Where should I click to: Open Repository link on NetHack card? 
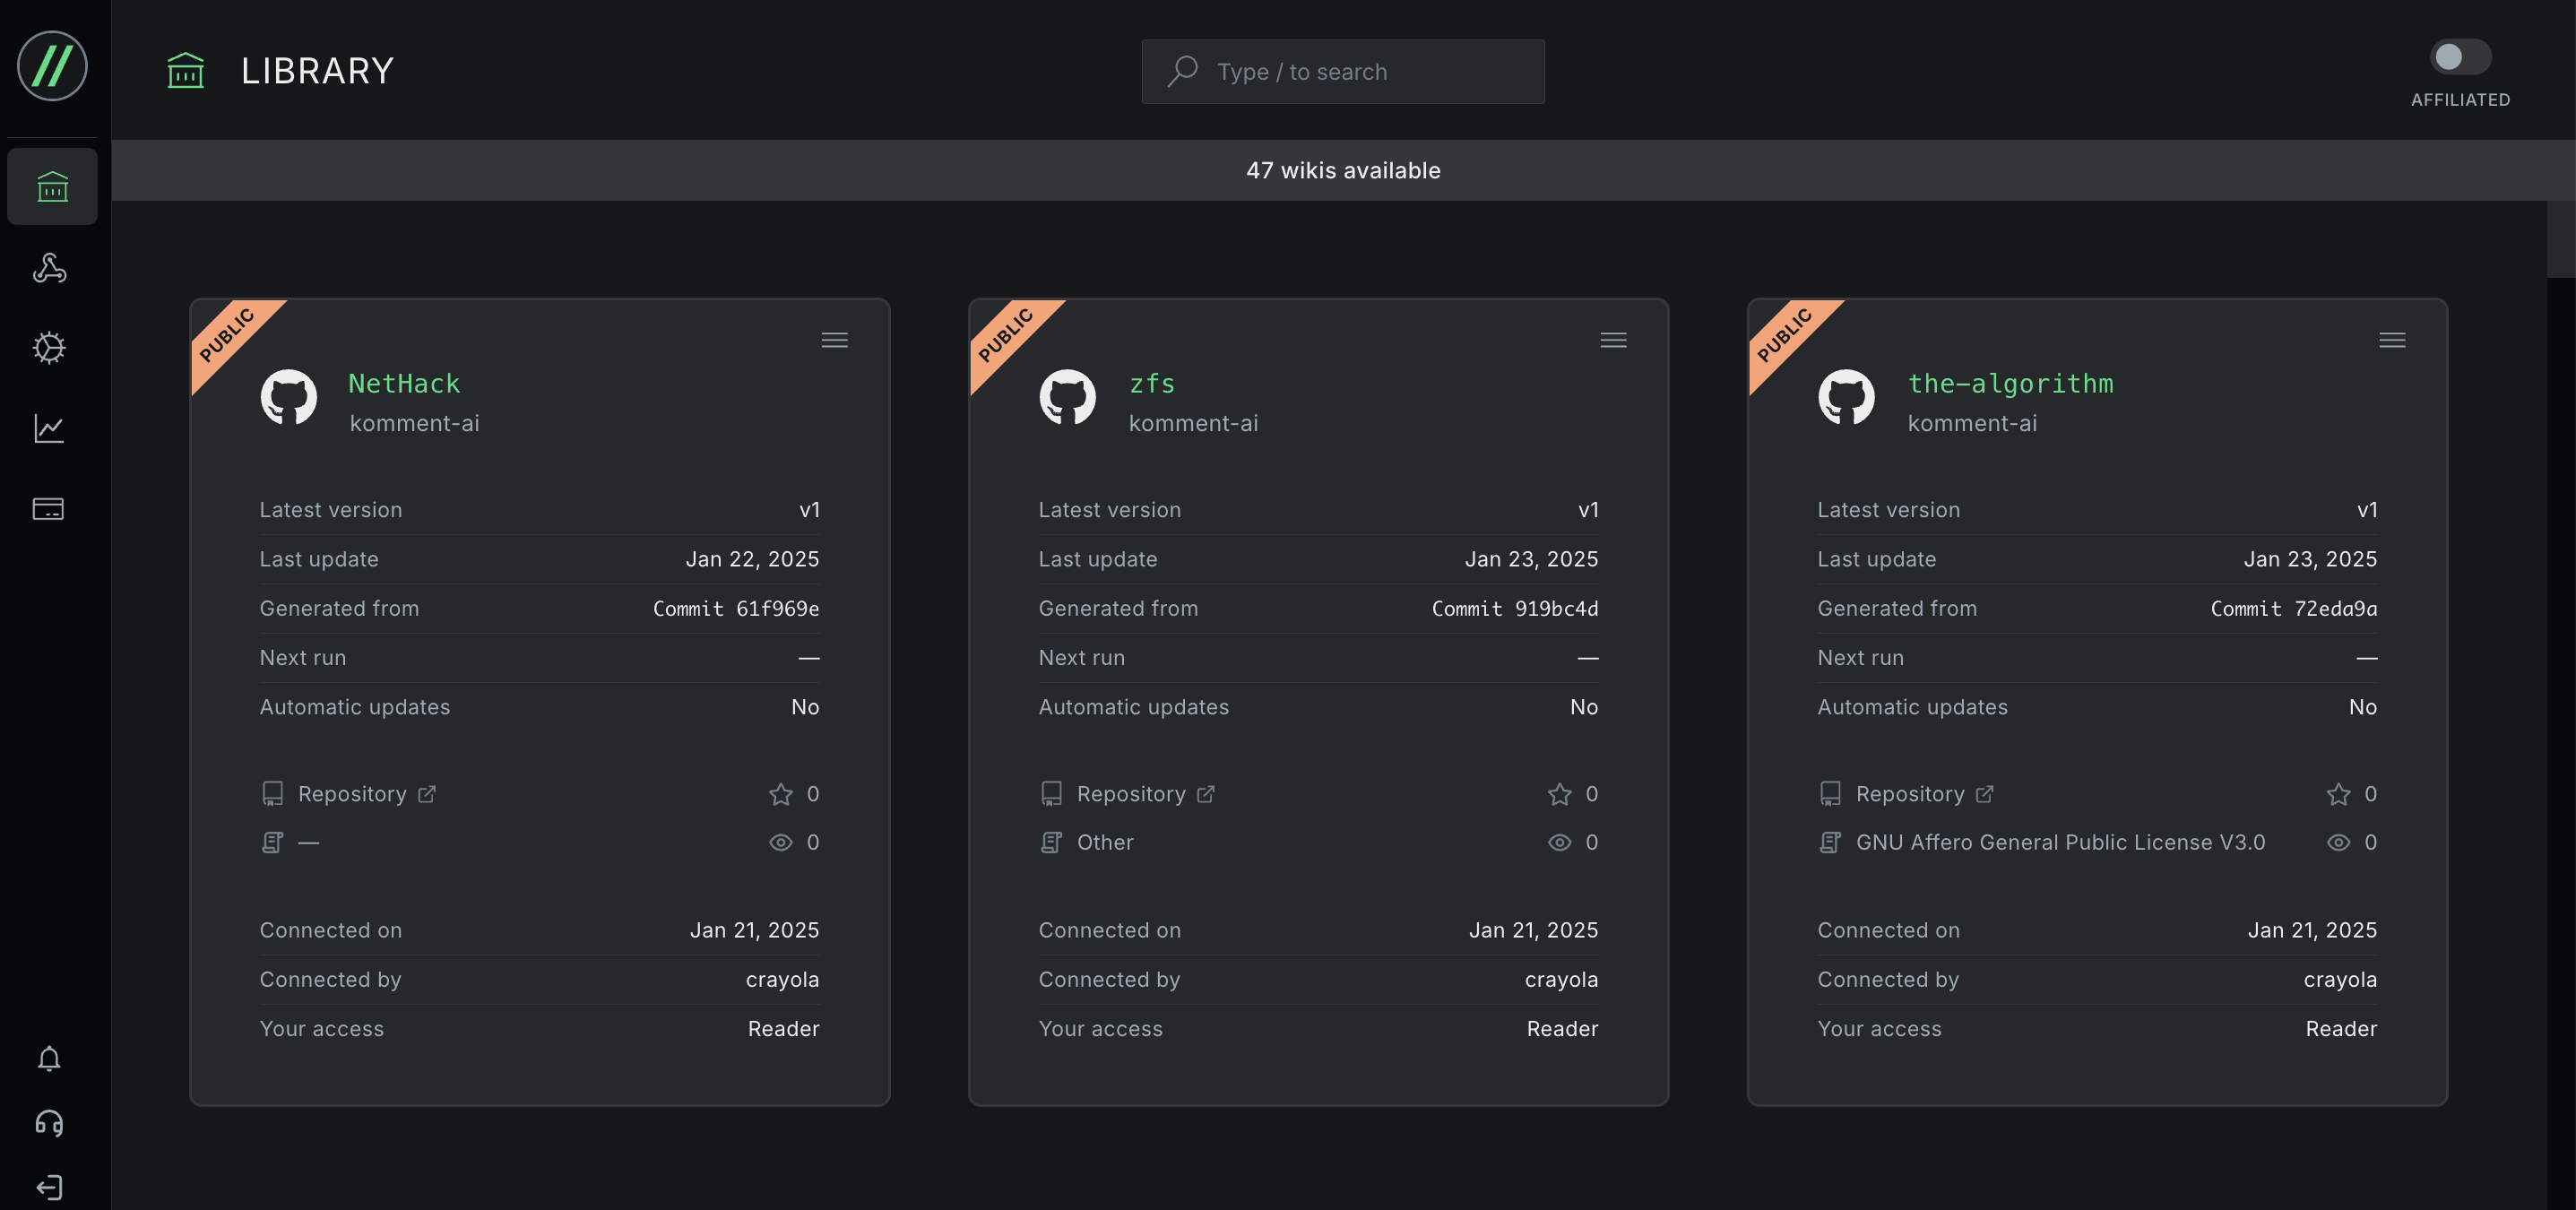366,794
